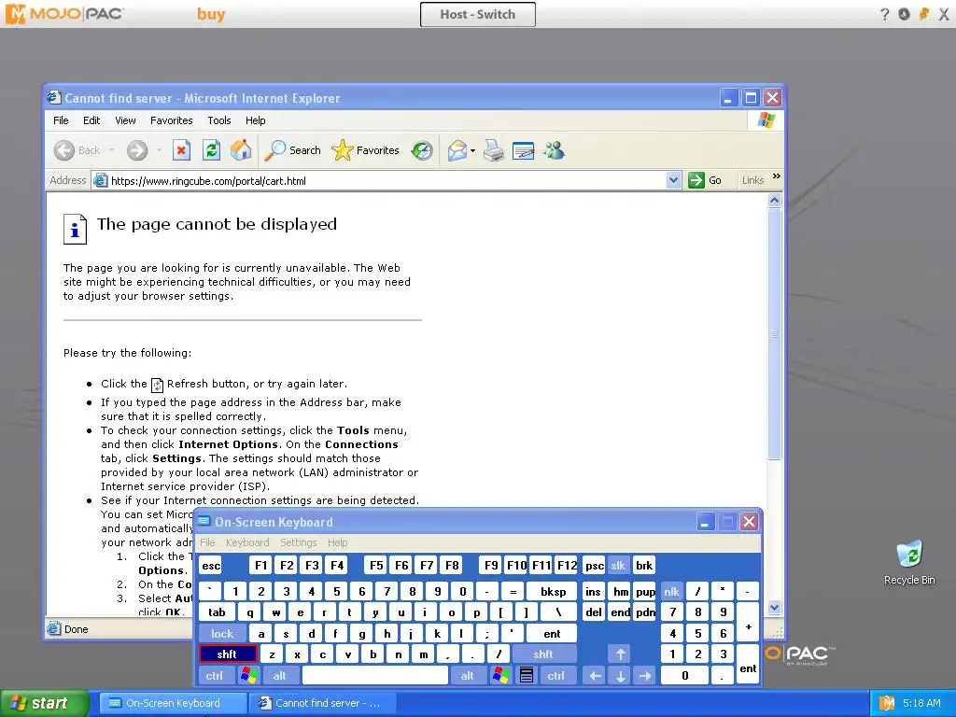
Task: Click the Mail envelope icon
Action: point(457,150)
